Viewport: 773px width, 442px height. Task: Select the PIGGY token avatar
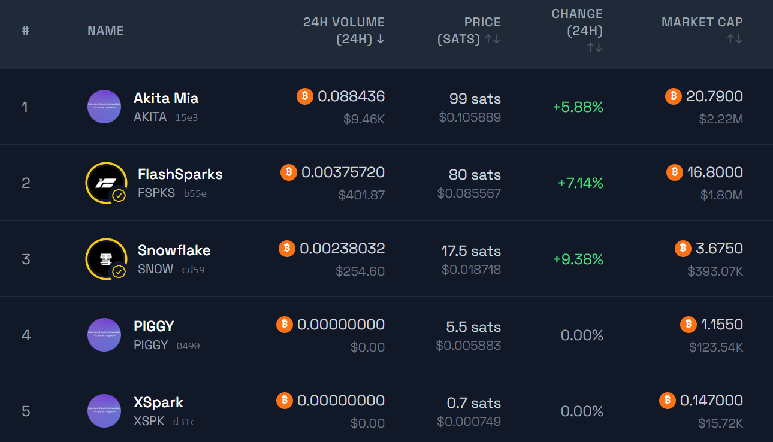coord(104,335)
